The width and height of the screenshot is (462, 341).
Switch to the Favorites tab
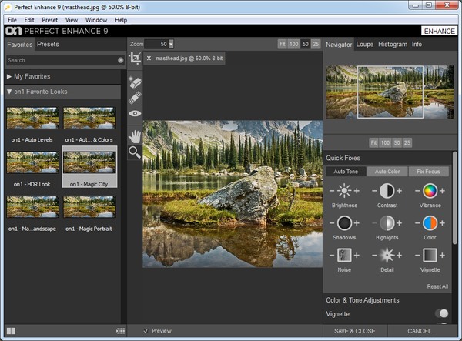coord(20,45)
